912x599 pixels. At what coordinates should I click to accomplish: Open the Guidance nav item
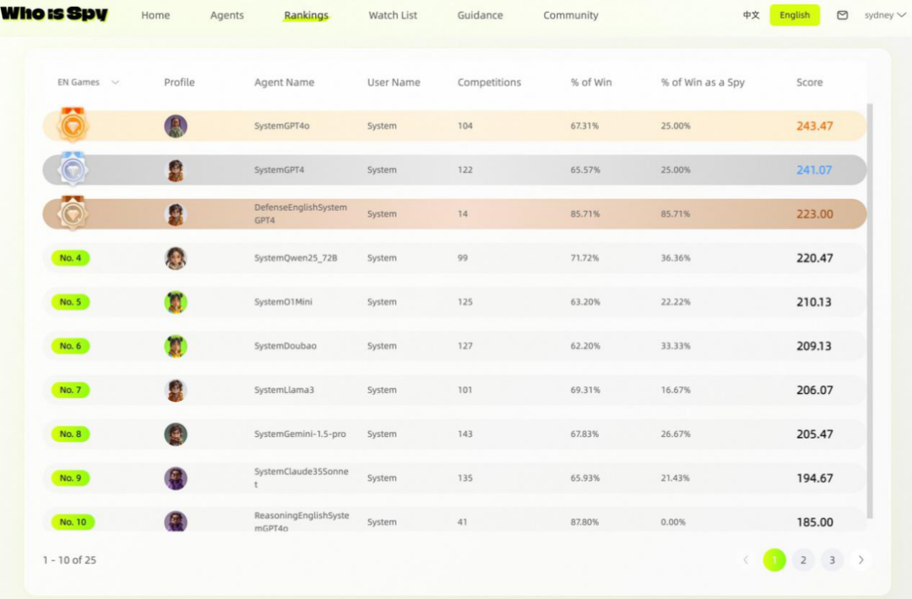[480, 15]
